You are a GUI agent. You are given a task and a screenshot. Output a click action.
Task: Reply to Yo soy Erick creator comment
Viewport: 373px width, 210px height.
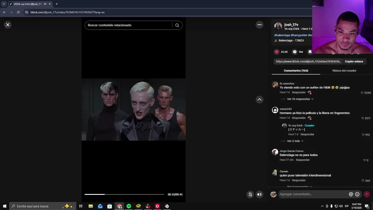tap(307, 134)
